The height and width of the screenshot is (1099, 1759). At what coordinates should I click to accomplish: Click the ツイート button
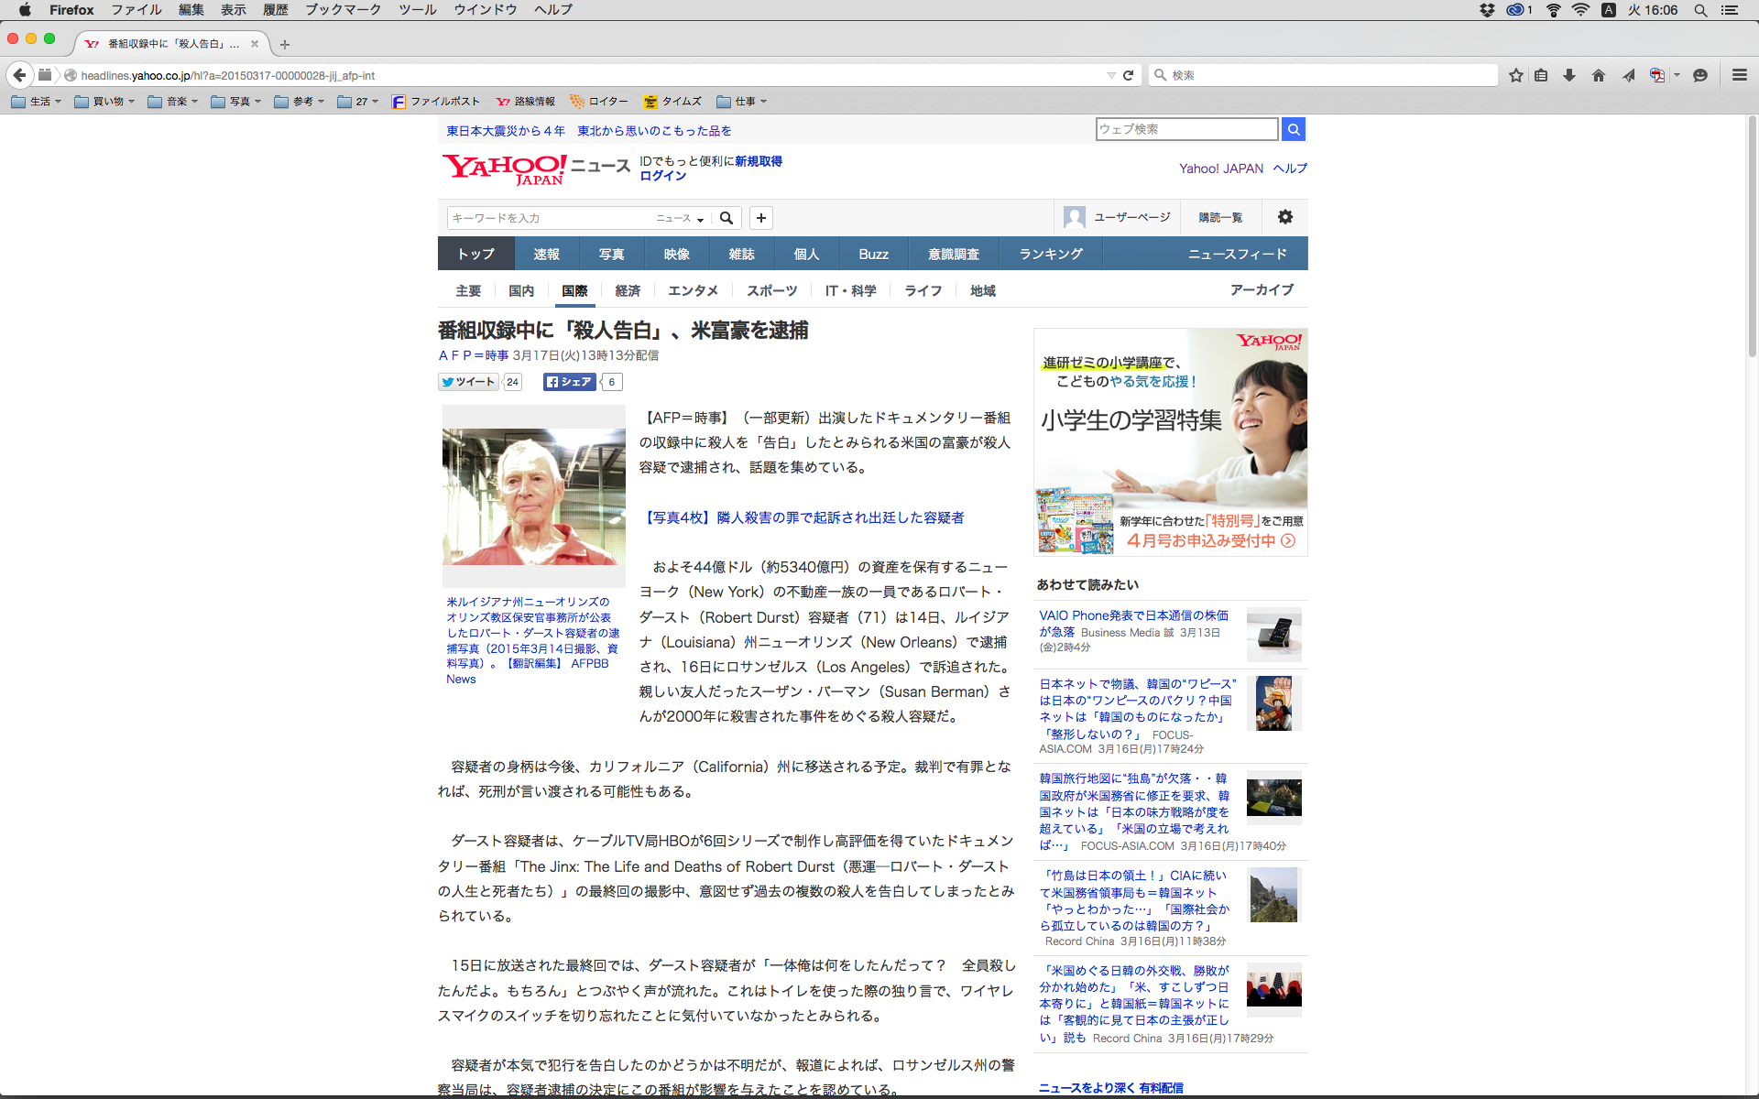tap(468, 382)
